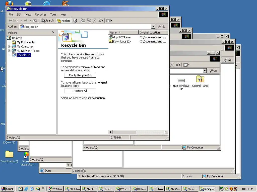
Task: Click Go in My Computer window behind
Action: click(213, 71)
